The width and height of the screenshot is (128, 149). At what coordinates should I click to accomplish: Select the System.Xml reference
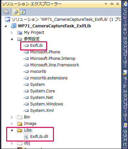42,111
